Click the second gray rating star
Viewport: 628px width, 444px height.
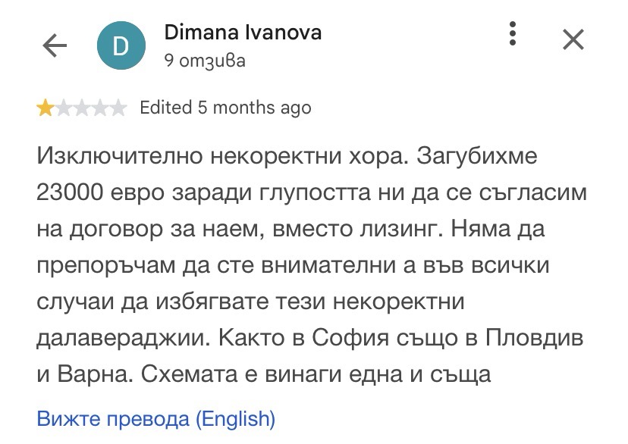(x=63, y=108)
